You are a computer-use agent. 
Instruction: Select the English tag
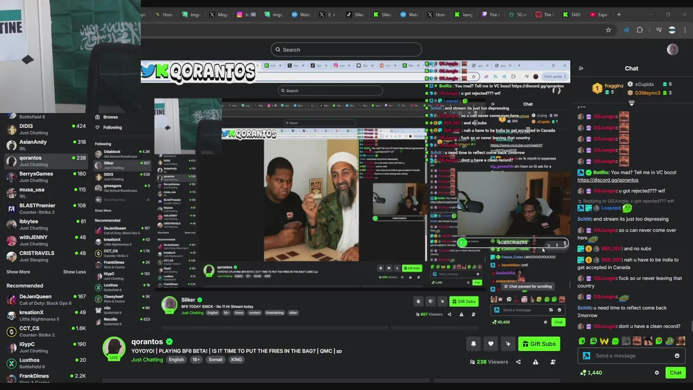point(176,360)
